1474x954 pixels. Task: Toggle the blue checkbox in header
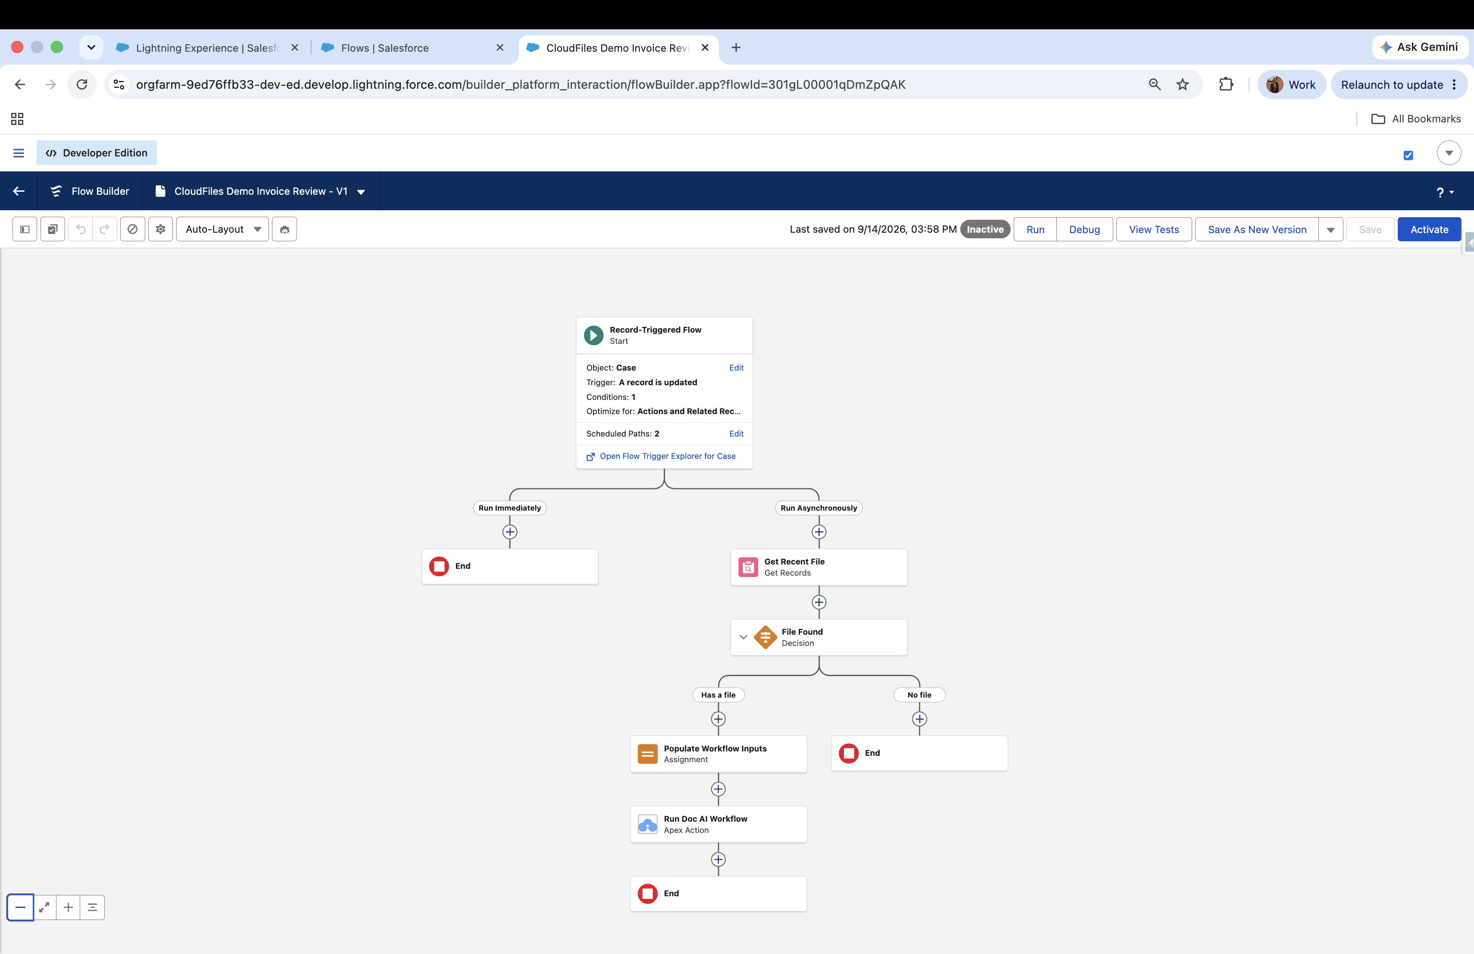[1408, 156]
